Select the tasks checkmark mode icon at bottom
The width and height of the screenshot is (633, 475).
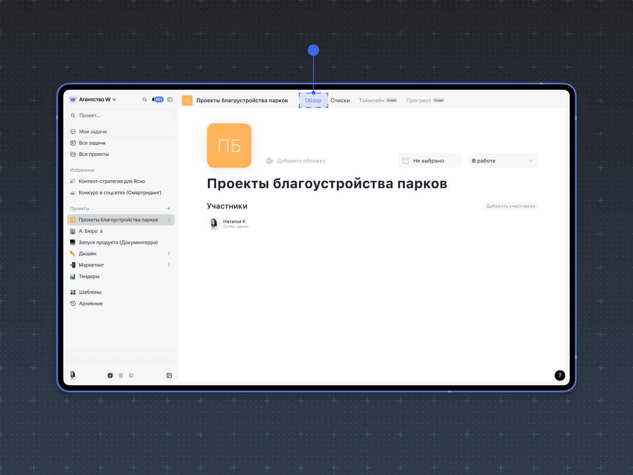pos(110,375)
